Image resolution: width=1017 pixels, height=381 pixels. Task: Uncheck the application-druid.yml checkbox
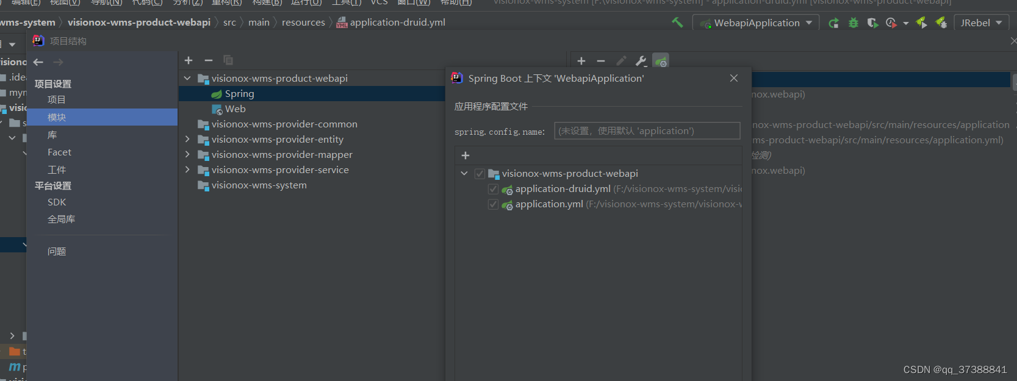click(x=493, y=189)
